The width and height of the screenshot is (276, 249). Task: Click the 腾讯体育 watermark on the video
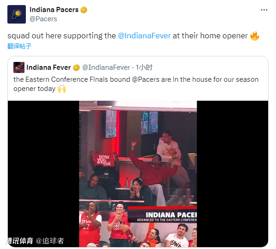point(19,241)
